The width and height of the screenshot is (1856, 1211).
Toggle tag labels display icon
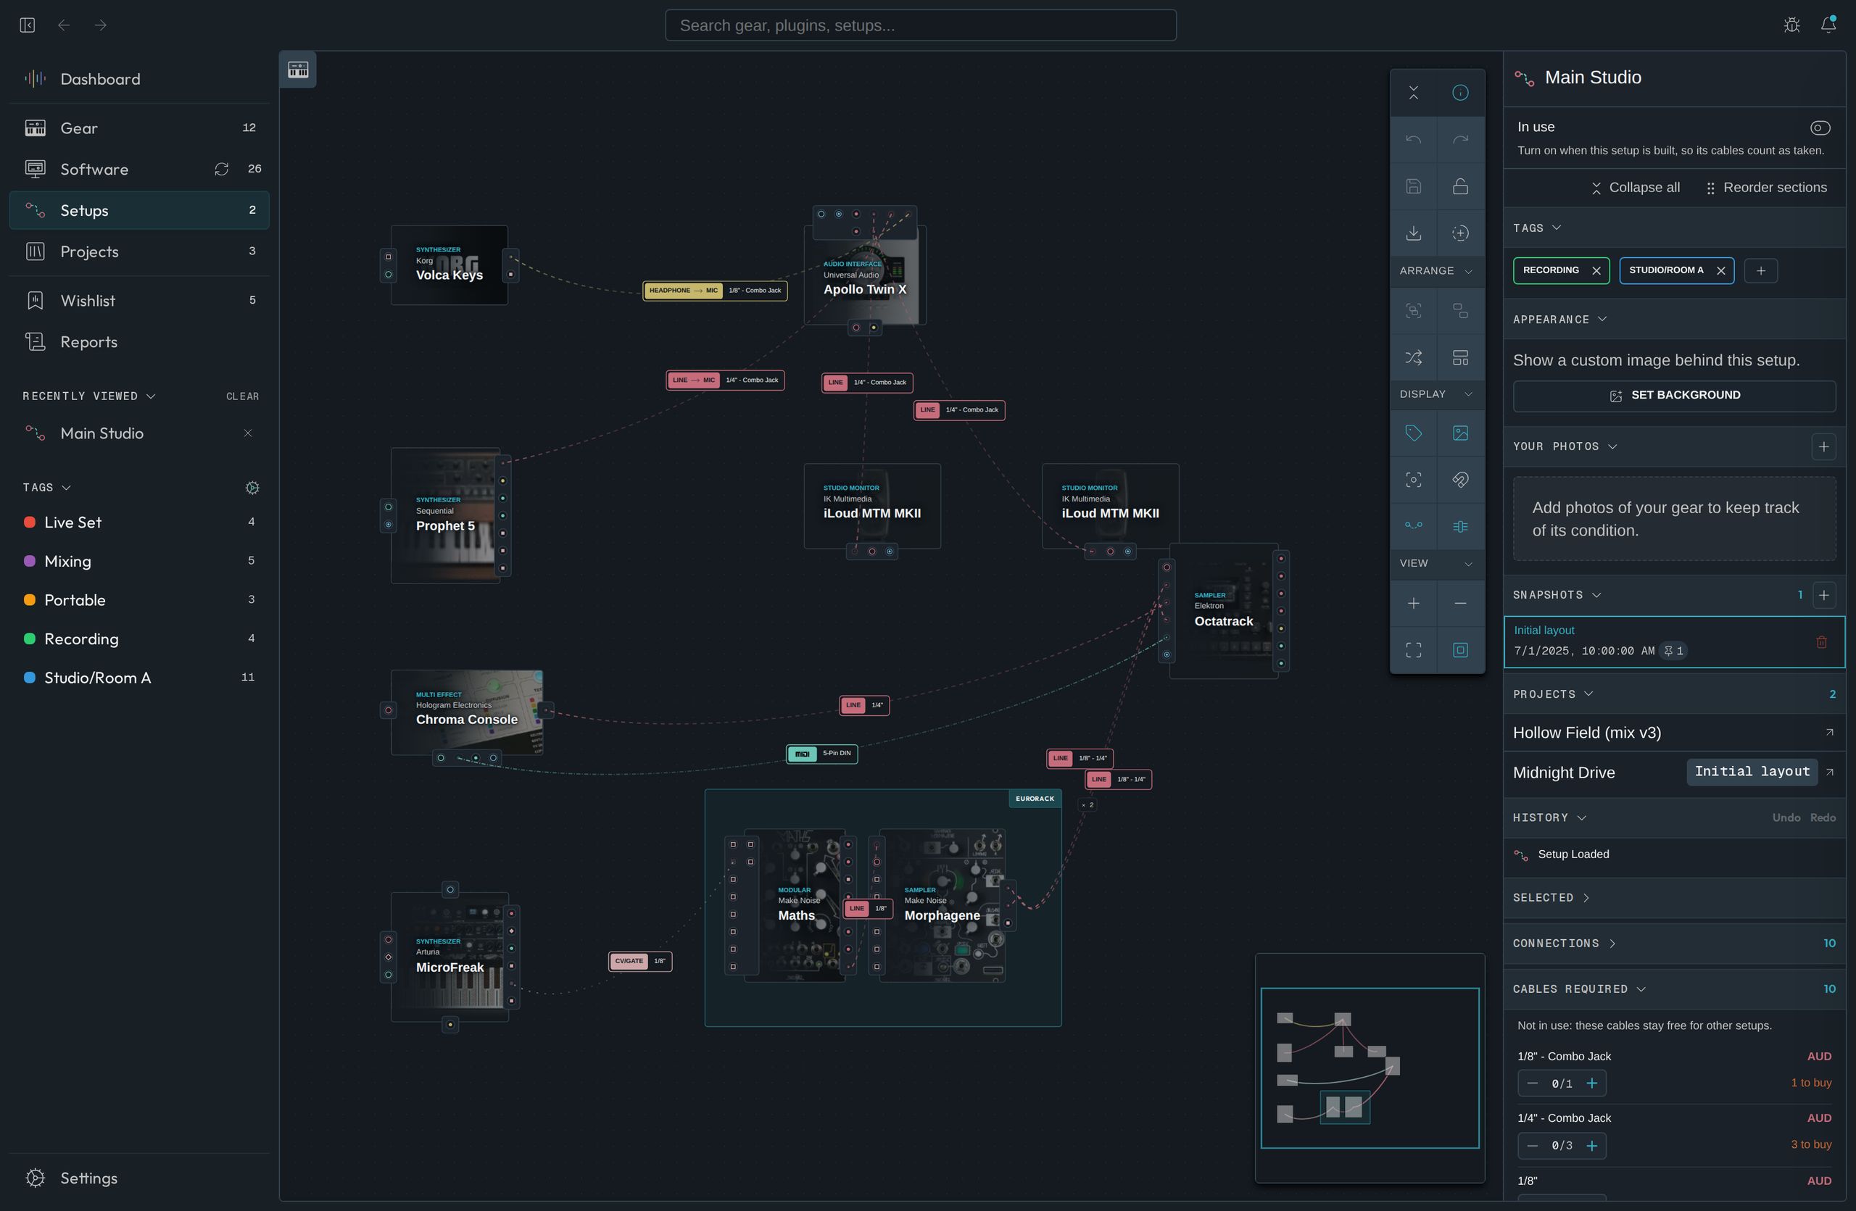point(1413,433)
